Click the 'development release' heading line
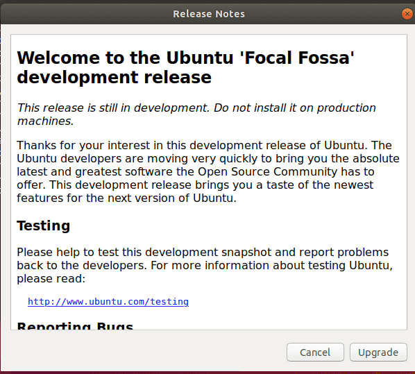 [115, 77]
